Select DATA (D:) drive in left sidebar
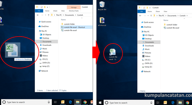This screenshot has height=105, width=192. coord(45,63)
